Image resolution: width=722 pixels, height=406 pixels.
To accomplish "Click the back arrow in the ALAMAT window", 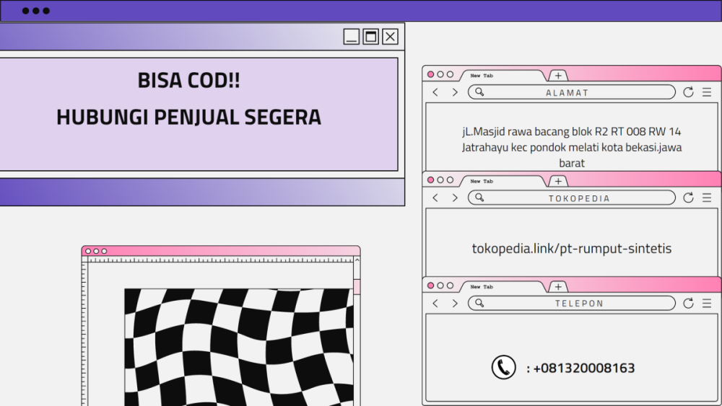I will [435, 92].
